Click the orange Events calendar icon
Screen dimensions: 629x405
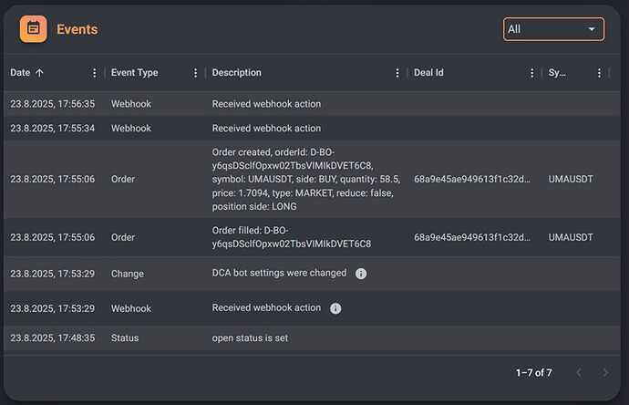pos(33,29)
